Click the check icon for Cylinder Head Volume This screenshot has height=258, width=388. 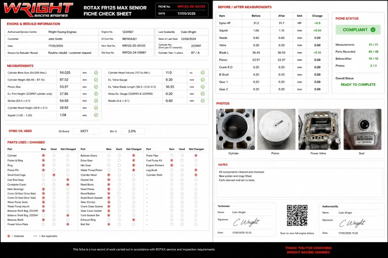(203, 73)
